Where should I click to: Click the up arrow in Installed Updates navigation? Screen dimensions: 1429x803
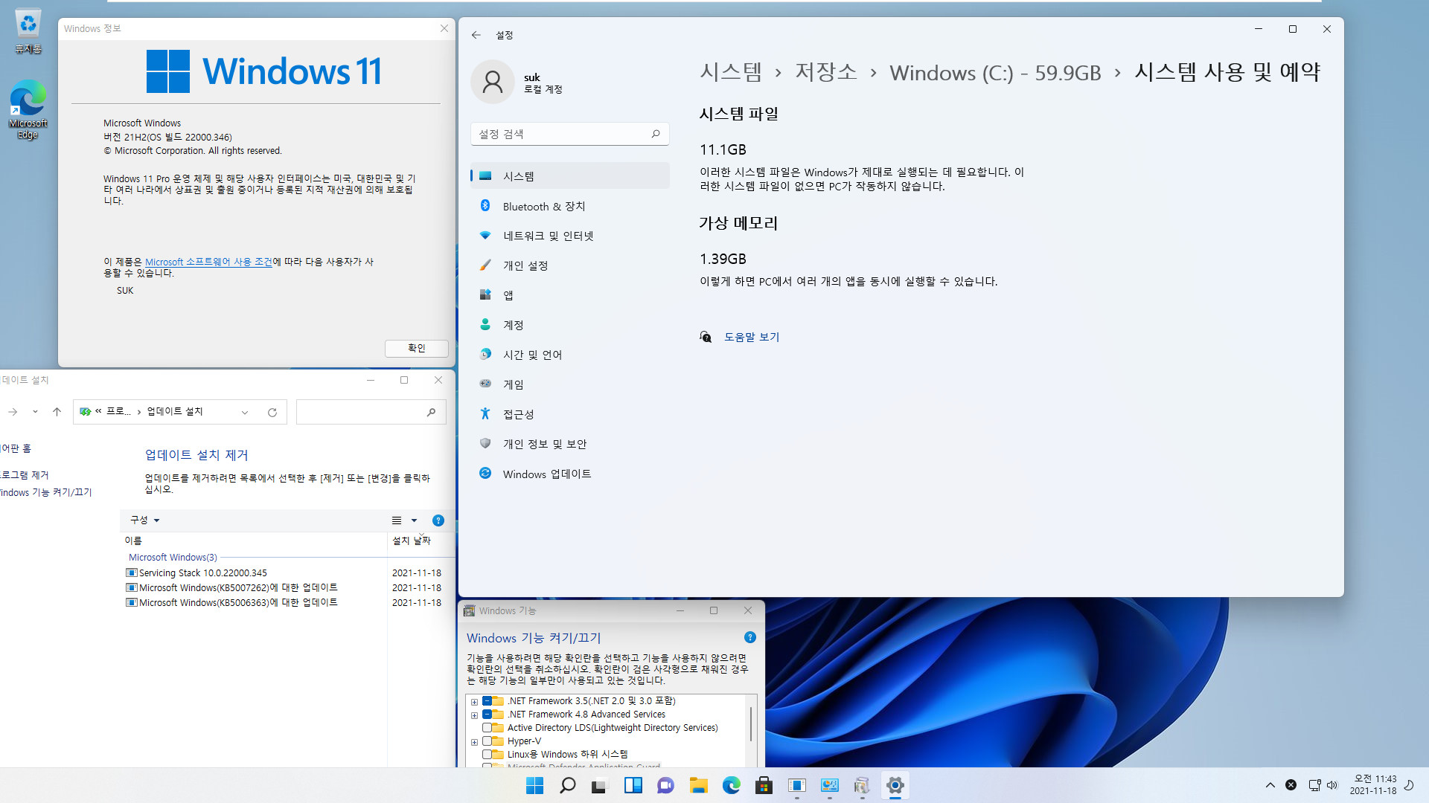57,412
